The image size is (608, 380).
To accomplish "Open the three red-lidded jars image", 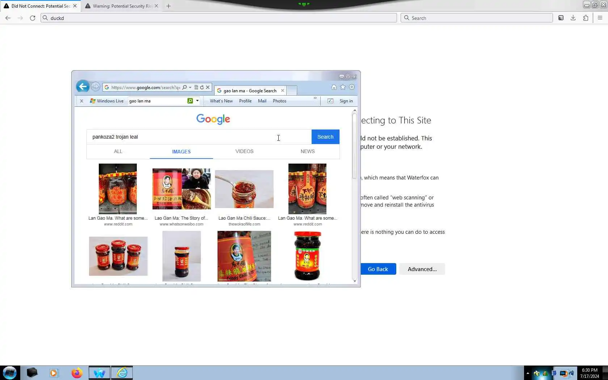I will [118, 256].
